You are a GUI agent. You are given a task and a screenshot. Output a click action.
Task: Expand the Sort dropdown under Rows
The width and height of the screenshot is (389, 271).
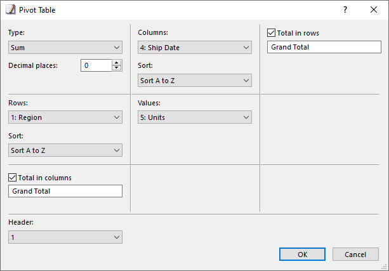(65, 150)
